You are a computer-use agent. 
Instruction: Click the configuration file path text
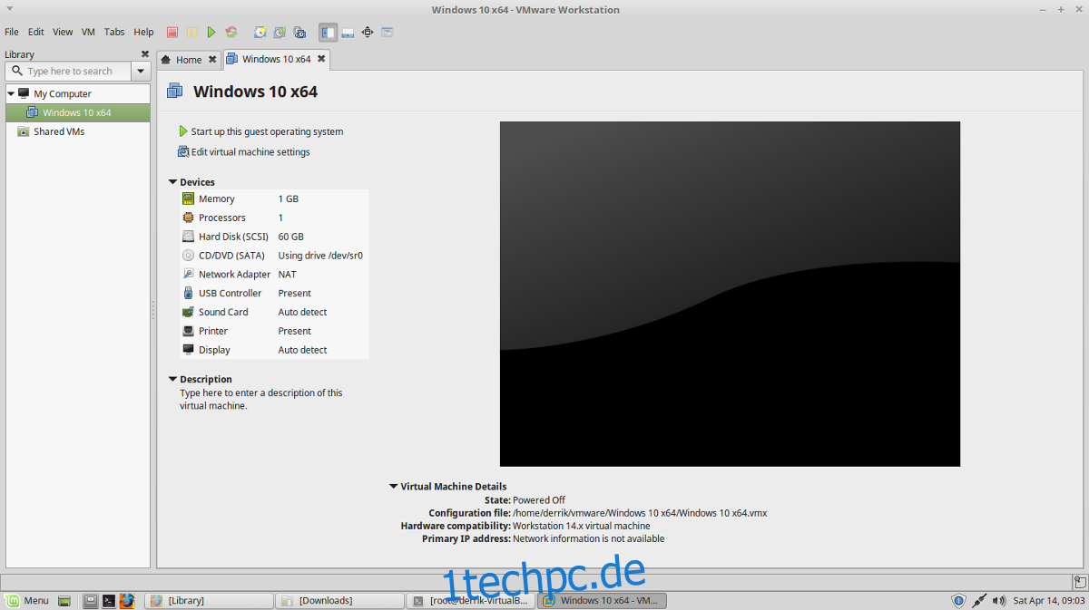coord(640,513)
